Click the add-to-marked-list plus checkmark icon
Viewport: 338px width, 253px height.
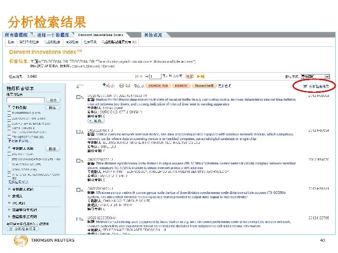pos(106,85)
